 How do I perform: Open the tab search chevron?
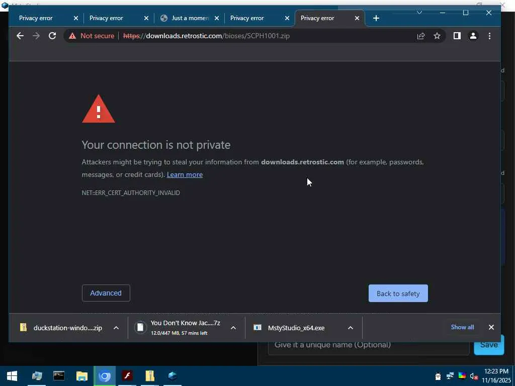pyautogui.click(x=419, y=13)
